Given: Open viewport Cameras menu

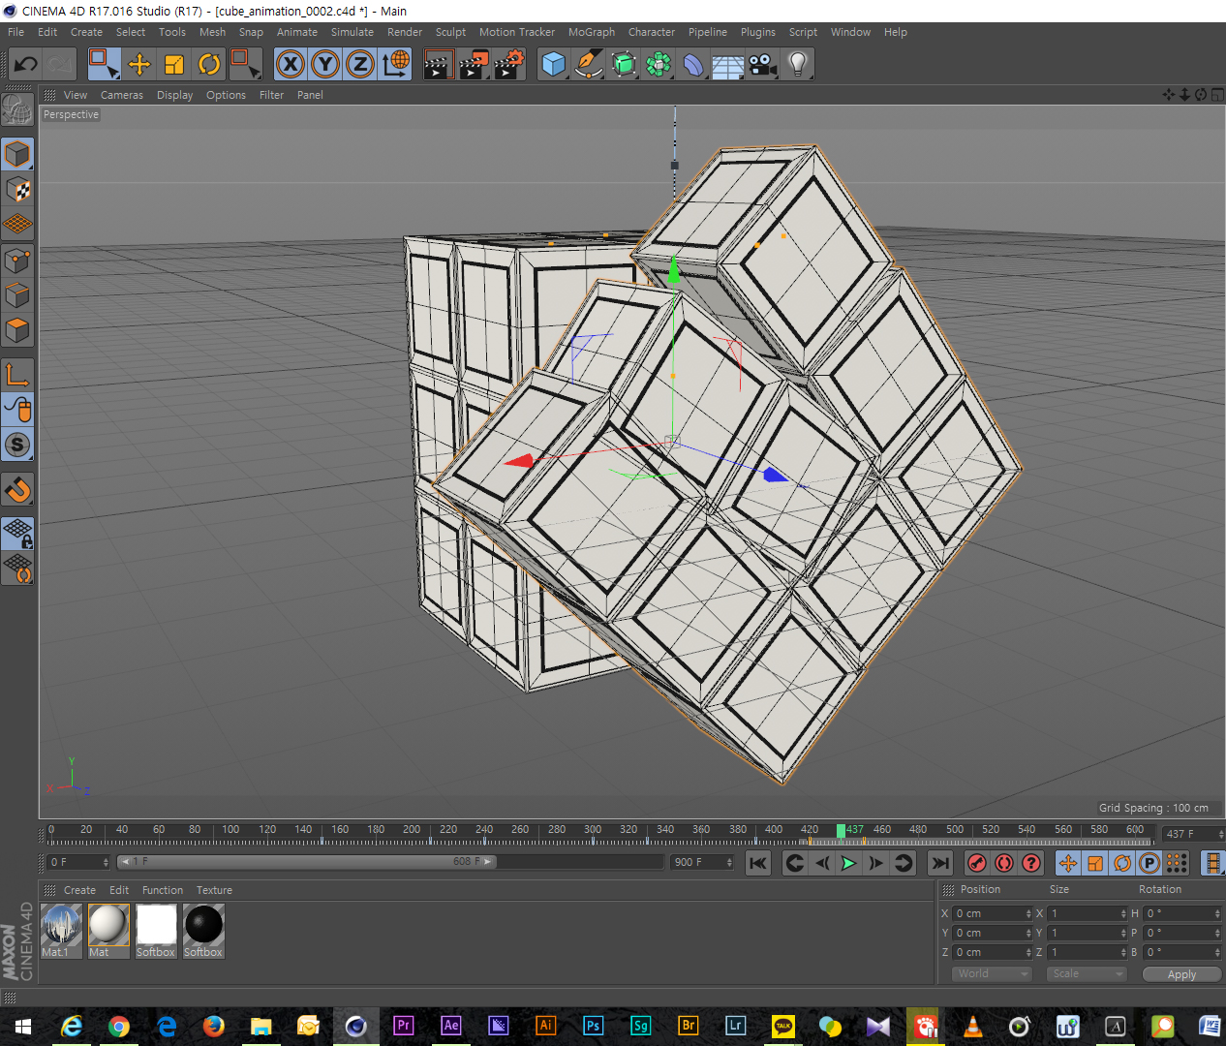Looking at the screenshot, I should coord(122,95).
